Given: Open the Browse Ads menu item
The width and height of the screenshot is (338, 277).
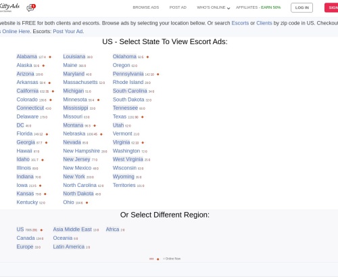Looking at the screenshot, I should point(146,7).
